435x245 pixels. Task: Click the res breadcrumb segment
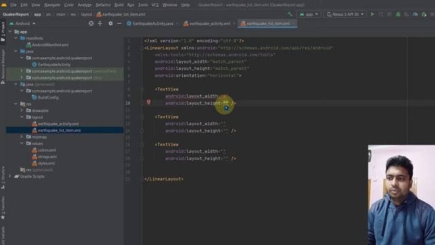(x=73, y=14)
